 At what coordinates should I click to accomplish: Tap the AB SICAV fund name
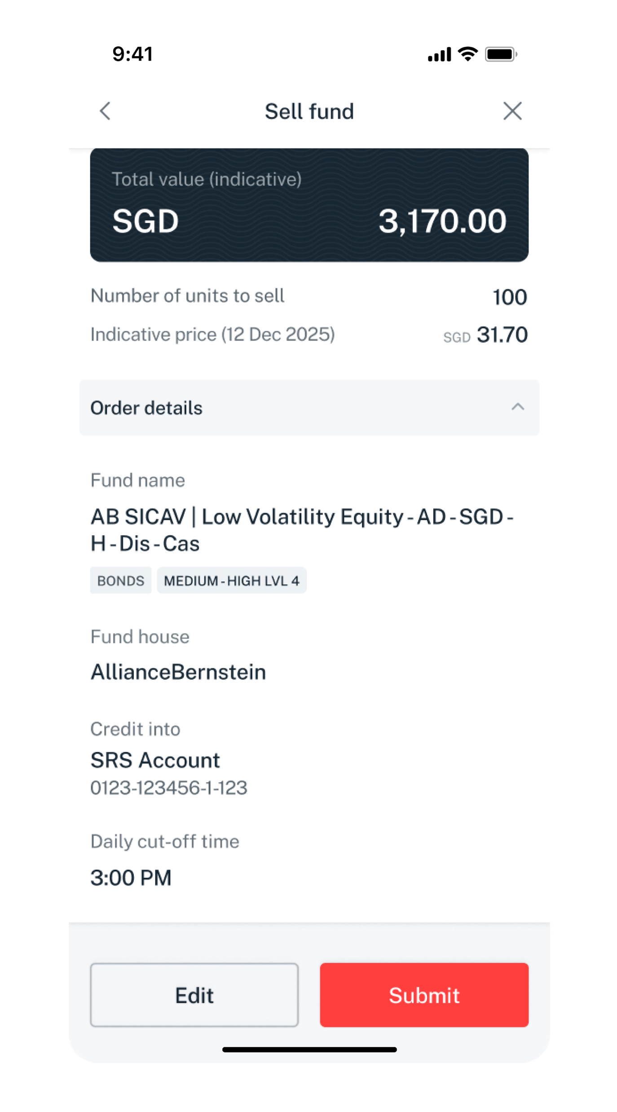pyautogui.click(x=302, y=530)
